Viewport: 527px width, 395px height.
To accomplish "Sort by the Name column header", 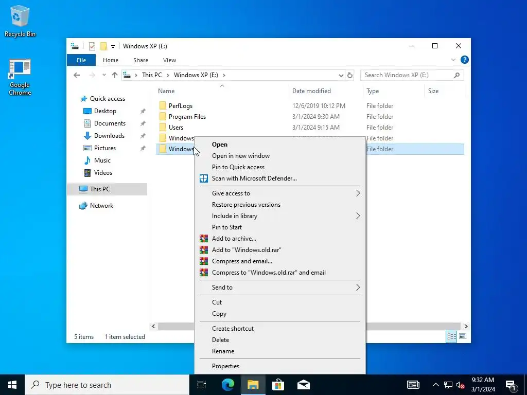I will (166, 91).
